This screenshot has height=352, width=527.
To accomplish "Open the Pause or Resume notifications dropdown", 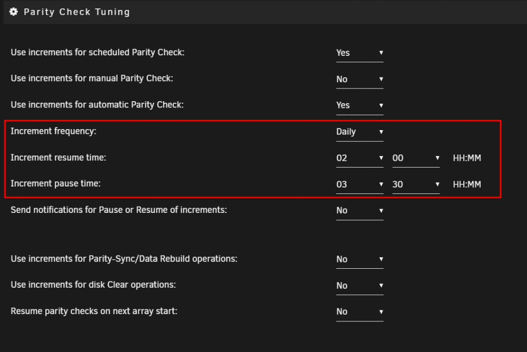I will (x=359, y=210).
